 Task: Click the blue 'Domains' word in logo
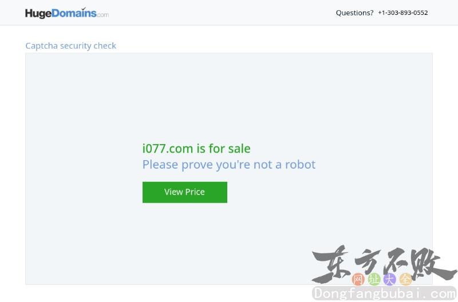(x=74, y=13)
